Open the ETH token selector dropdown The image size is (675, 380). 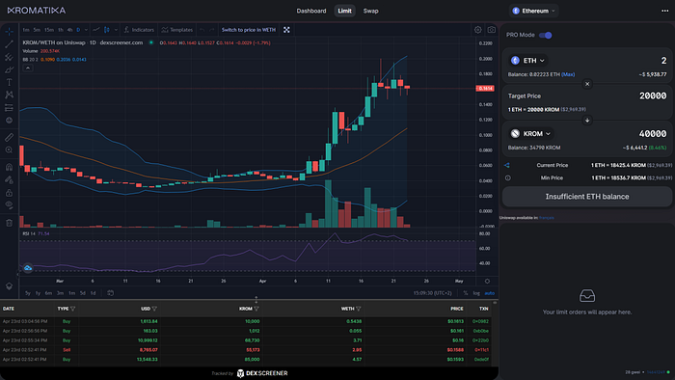[x=527, y=61]
